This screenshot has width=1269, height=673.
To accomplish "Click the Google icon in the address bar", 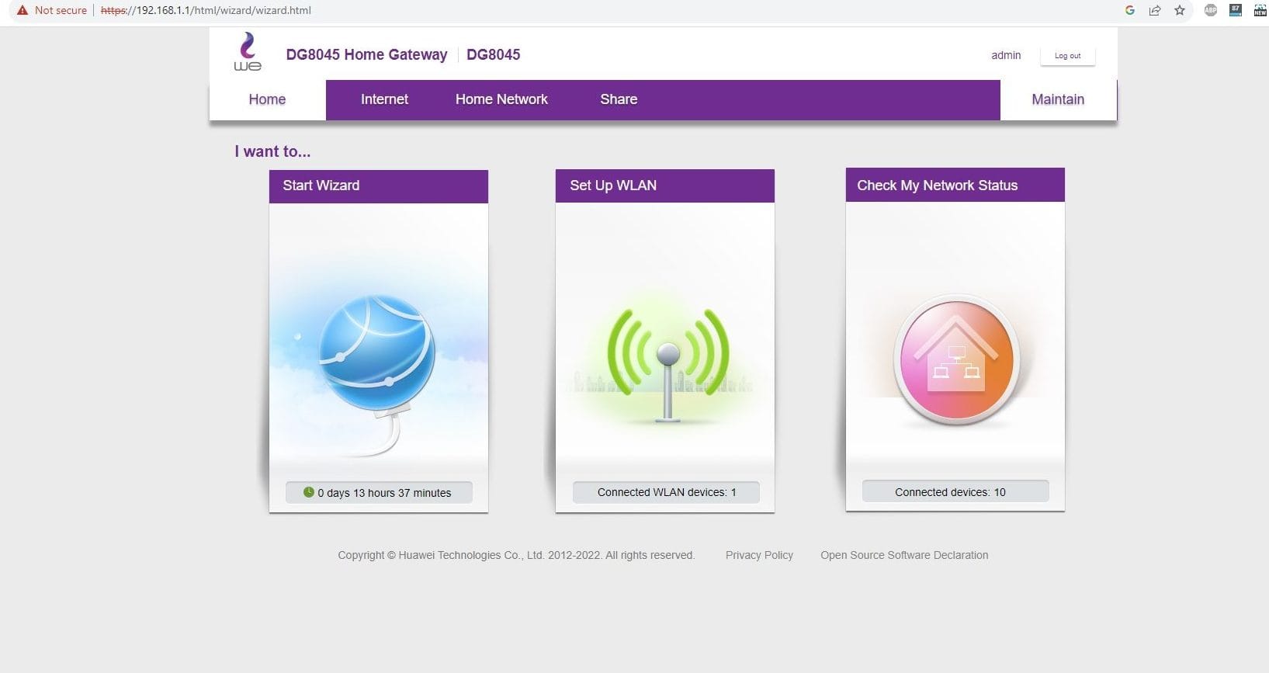I will (x=1130, y=10).
